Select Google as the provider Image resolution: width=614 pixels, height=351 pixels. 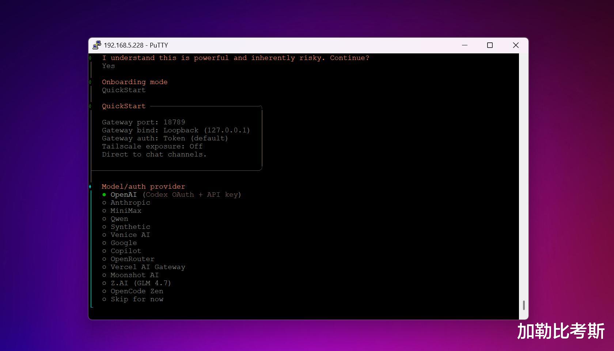pos(120,243)
